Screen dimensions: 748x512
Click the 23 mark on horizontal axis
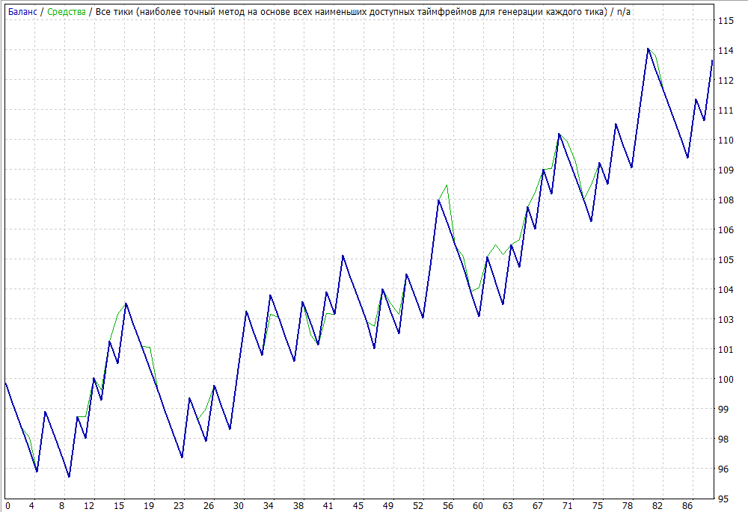[x=179, y=506]
